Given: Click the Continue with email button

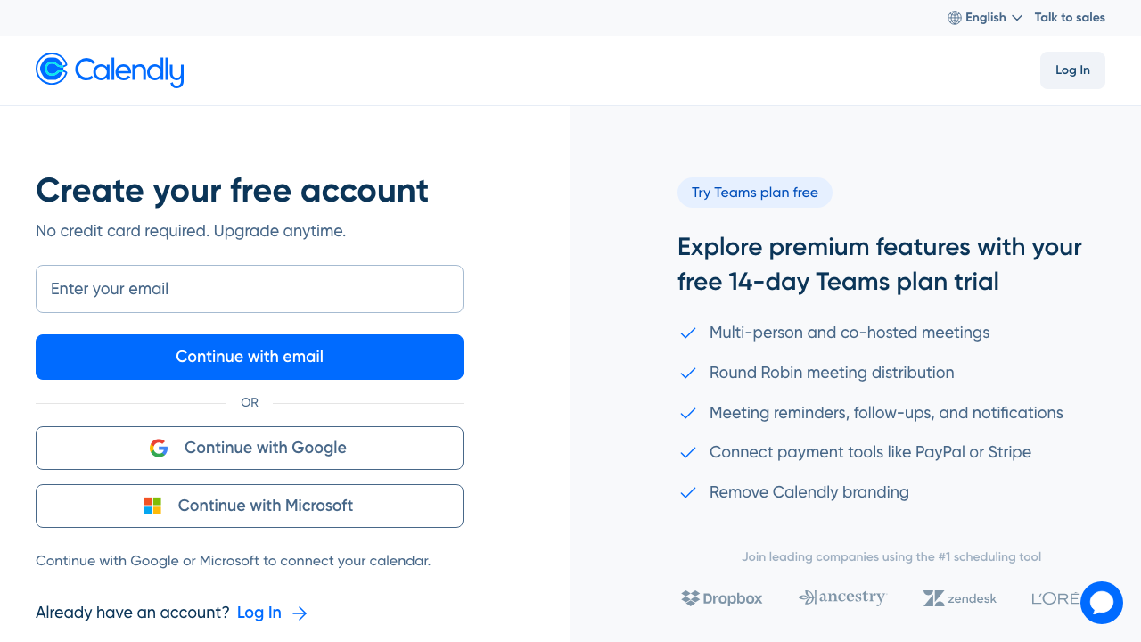Looking at the screenshot, I should click(x=250, y=357).
